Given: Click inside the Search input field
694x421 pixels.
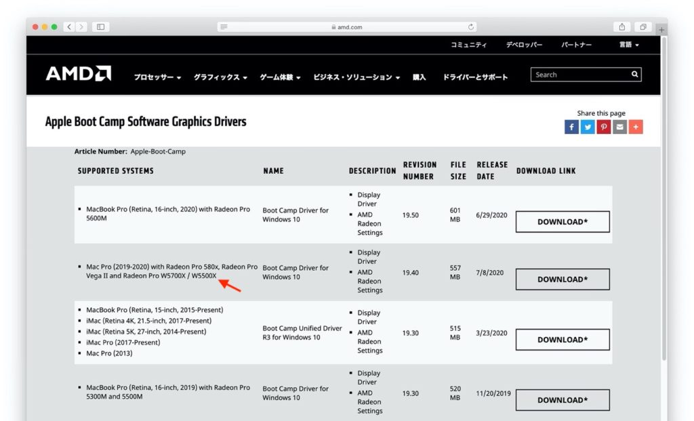Looking at the screenshot, I should [579, 74].
